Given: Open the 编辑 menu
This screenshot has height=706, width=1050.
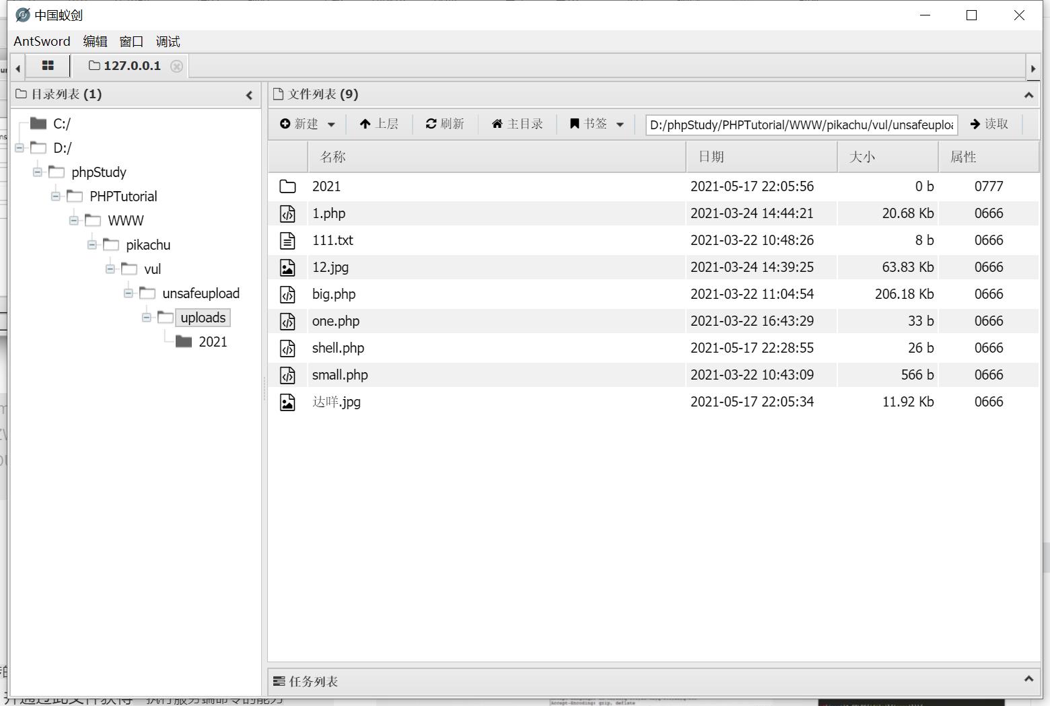Looking at the screenshot, I should pos(95,41).
